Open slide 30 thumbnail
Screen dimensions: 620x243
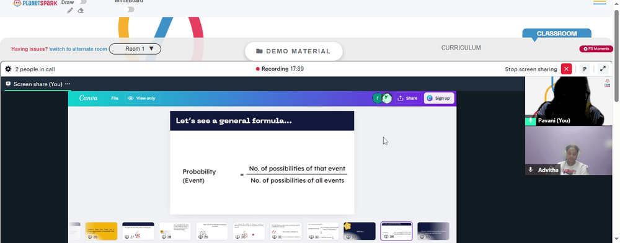click(249, 231)
